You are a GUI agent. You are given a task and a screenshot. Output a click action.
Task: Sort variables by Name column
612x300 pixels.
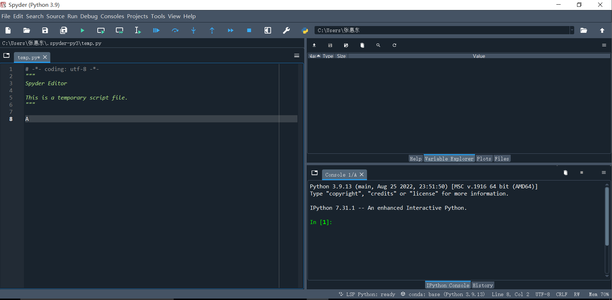[x=315, y=56]
